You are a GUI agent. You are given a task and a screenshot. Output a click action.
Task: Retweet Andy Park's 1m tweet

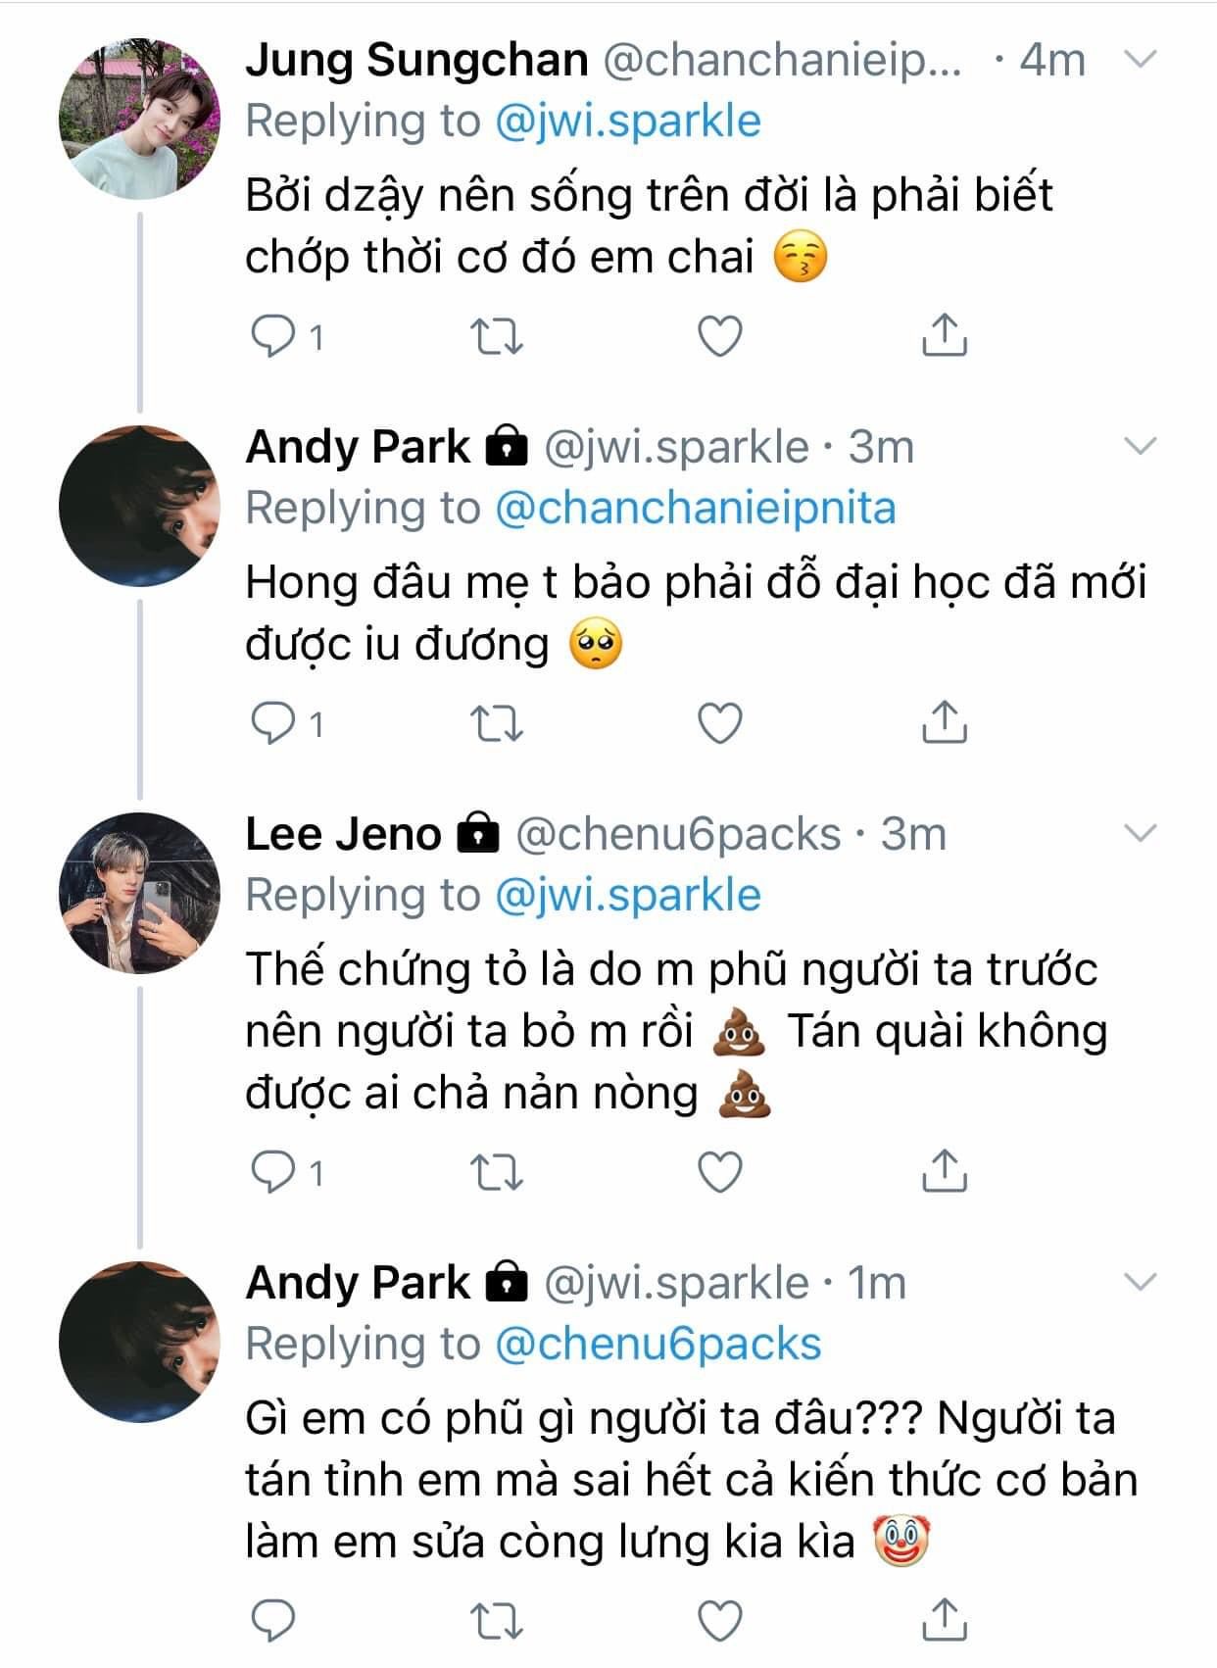497,1621
